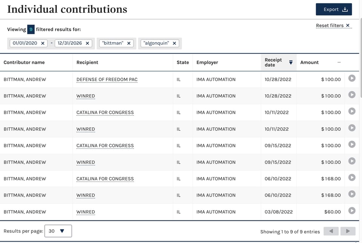Remove the "algonquin" filter tag
The image size is (362, 243).
tap(175, 43)
